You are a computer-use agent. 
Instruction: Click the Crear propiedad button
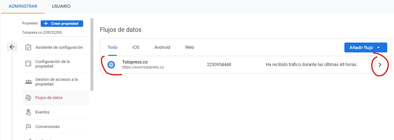62,23
